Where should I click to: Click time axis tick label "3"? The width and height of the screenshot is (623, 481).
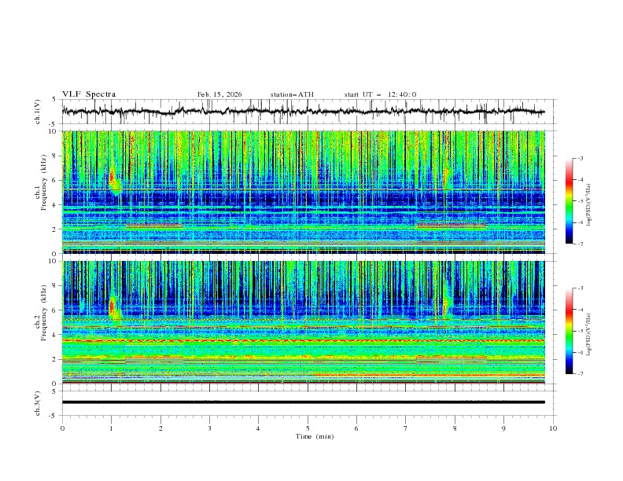(x=209, y=428)
